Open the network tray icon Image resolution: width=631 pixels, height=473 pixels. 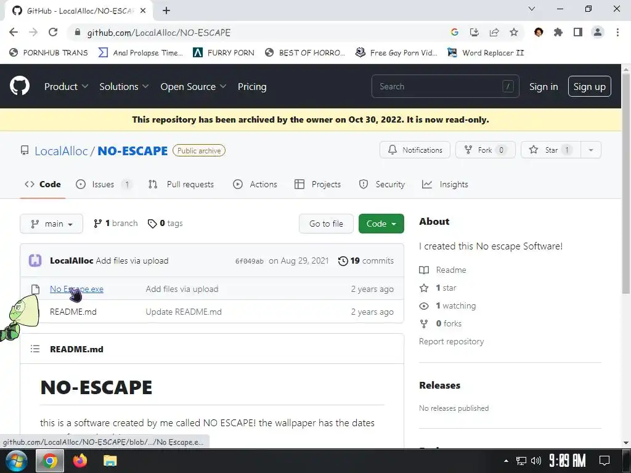(521, 461)
